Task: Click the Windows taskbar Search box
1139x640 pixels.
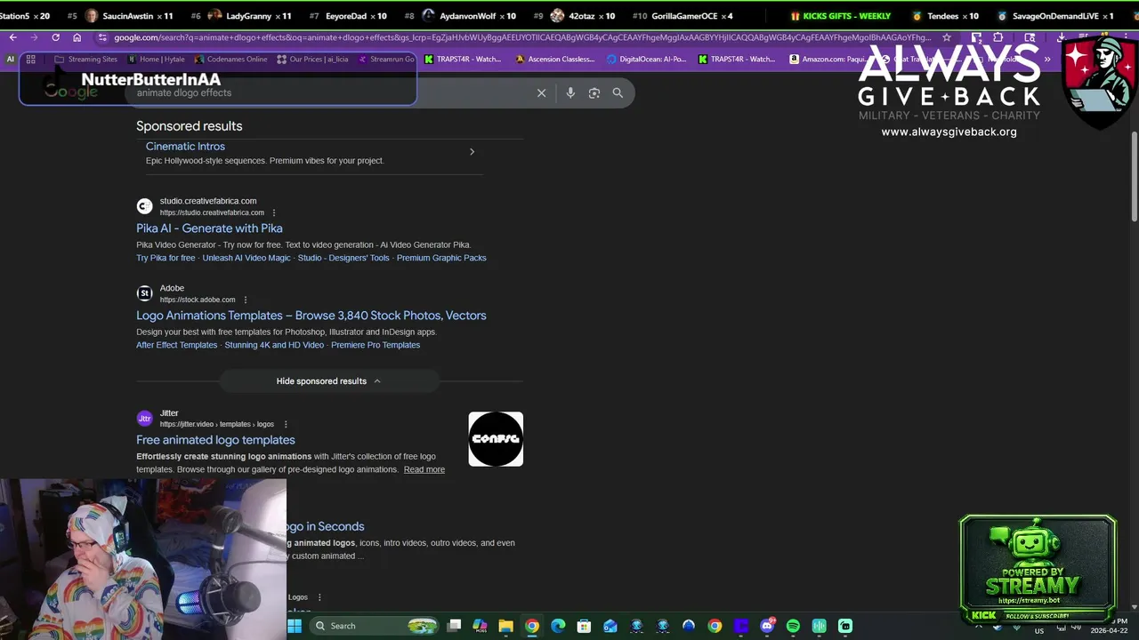Action: (375, 626)
